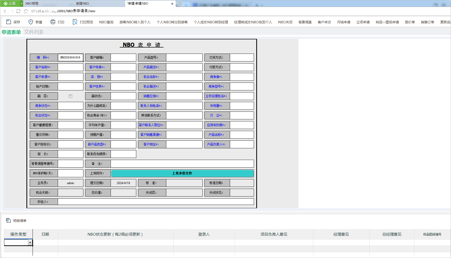
Task: Click the New (新建) shield icon
Action: pos(31,22)
